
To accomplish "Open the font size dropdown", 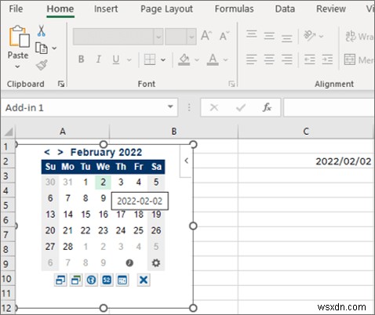I will 191,37.
